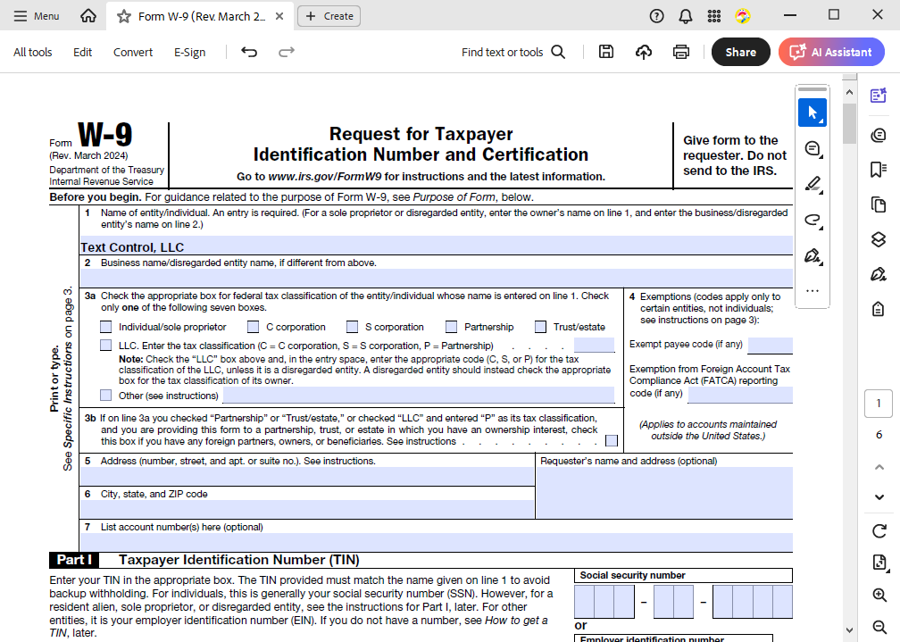Click the vertical scrollbar thumb
This screenshot has height=642, width=900.
(x=849, y=123)
